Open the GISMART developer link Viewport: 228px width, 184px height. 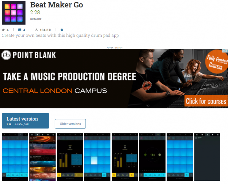[x=36, y=19]
